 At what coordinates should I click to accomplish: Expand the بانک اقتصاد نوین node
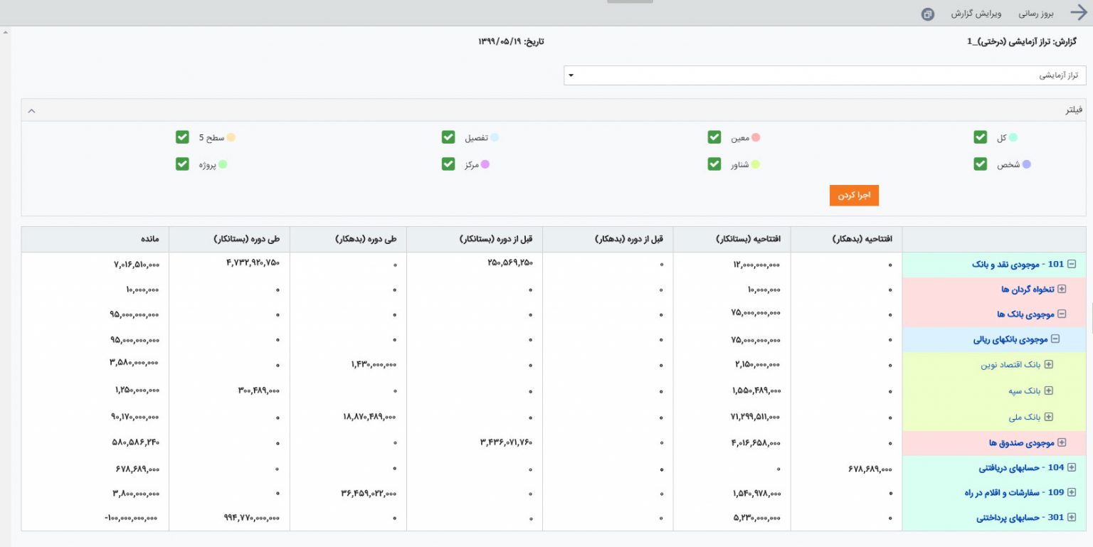[1048, 365]
